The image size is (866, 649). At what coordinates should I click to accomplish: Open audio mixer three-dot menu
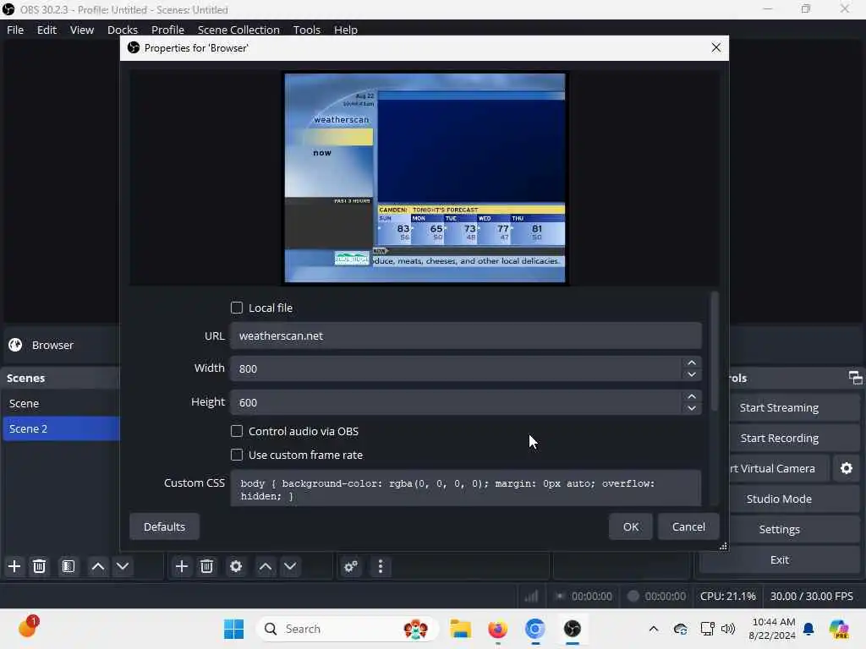point(380,566)
